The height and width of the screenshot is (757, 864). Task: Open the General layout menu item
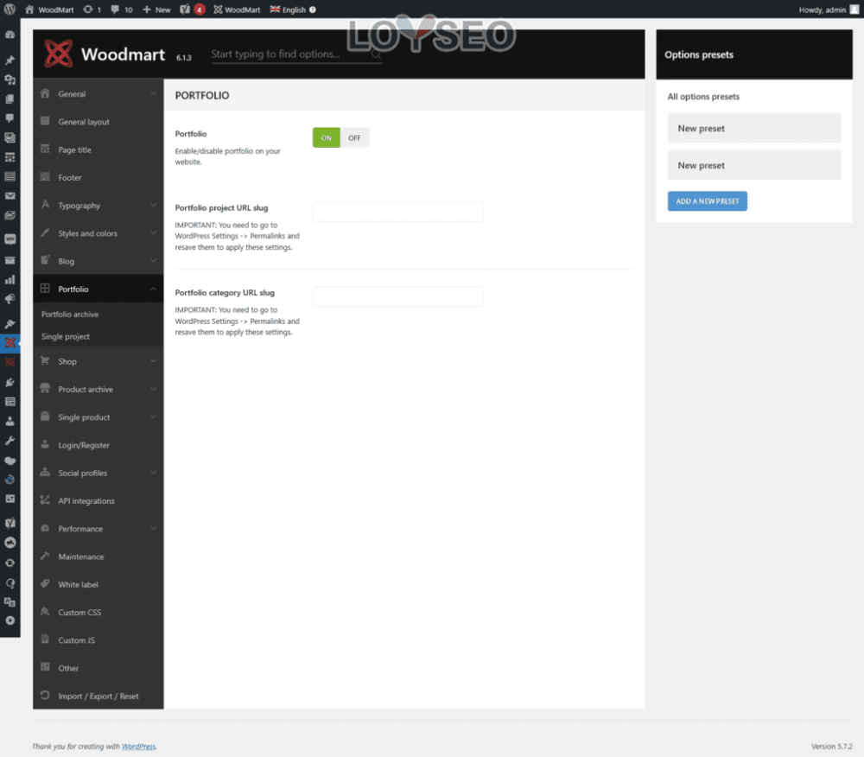tap(98, 122)
